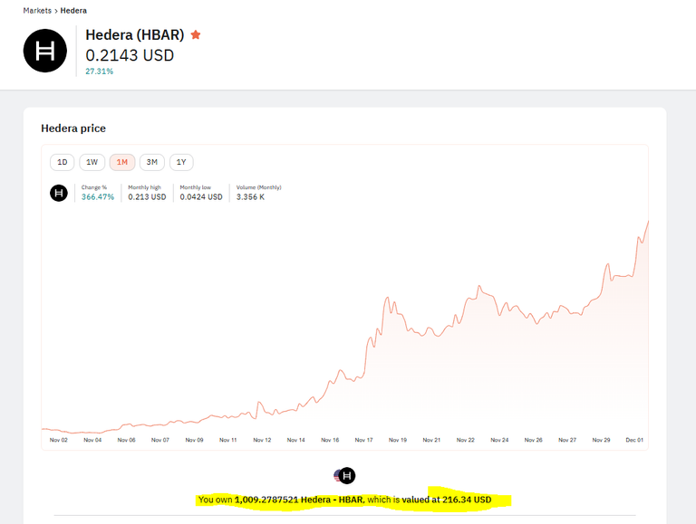
Task: Select the 1W chart range
Action: click(x=92, y=162)
